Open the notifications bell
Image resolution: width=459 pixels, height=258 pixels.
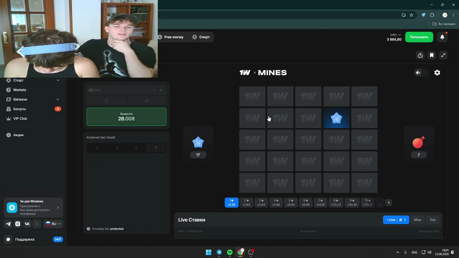click(442, 37)
